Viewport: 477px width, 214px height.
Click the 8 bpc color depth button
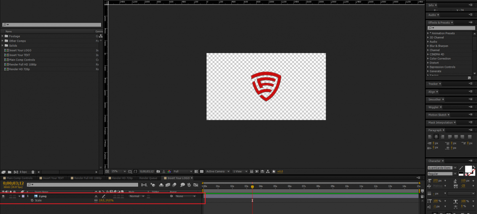(24, 172)
